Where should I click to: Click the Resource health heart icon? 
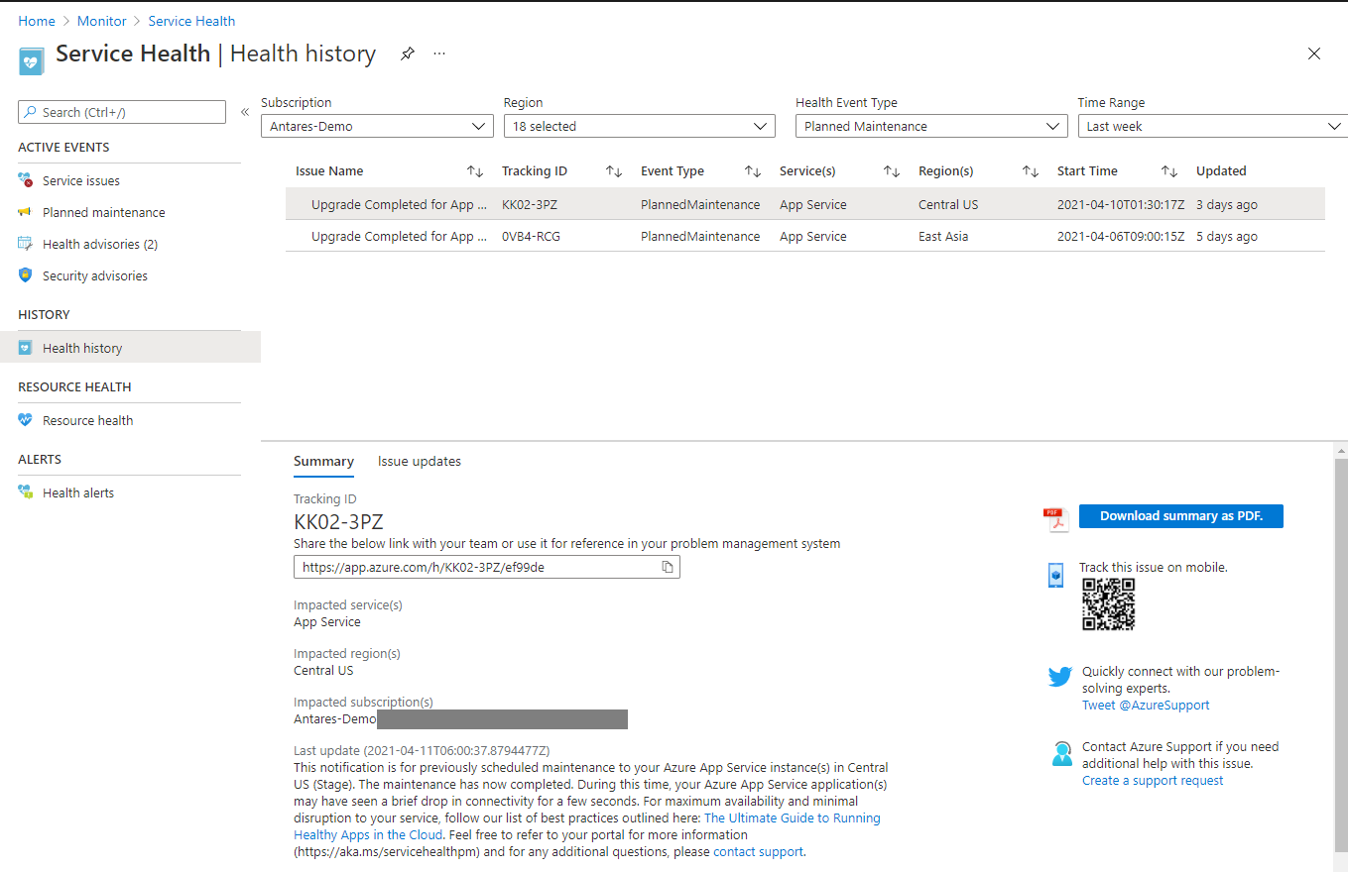click(24, 419)
